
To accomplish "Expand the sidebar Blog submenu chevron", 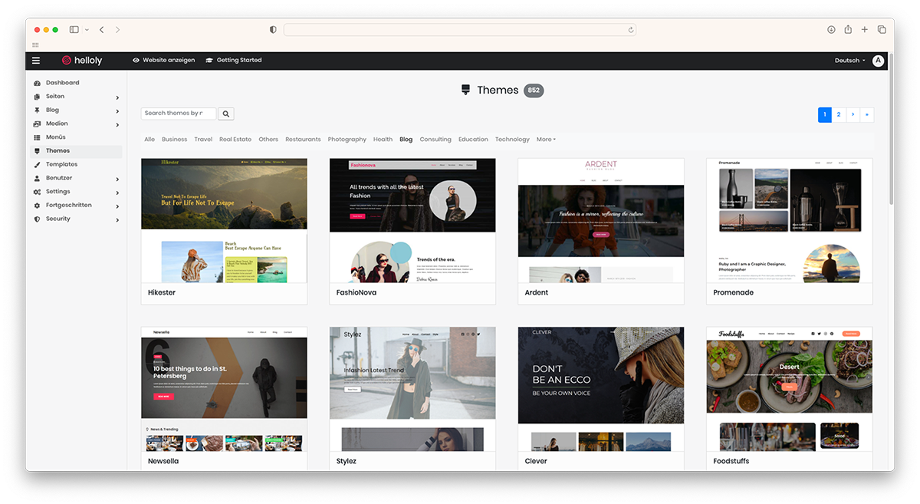I will coord(117,111).
